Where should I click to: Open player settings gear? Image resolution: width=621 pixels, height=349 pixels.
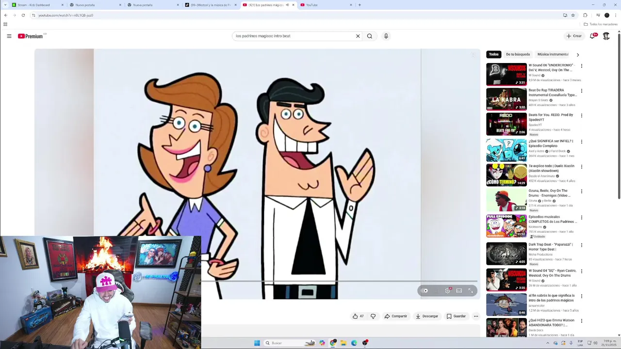click(x=447, y=291)
